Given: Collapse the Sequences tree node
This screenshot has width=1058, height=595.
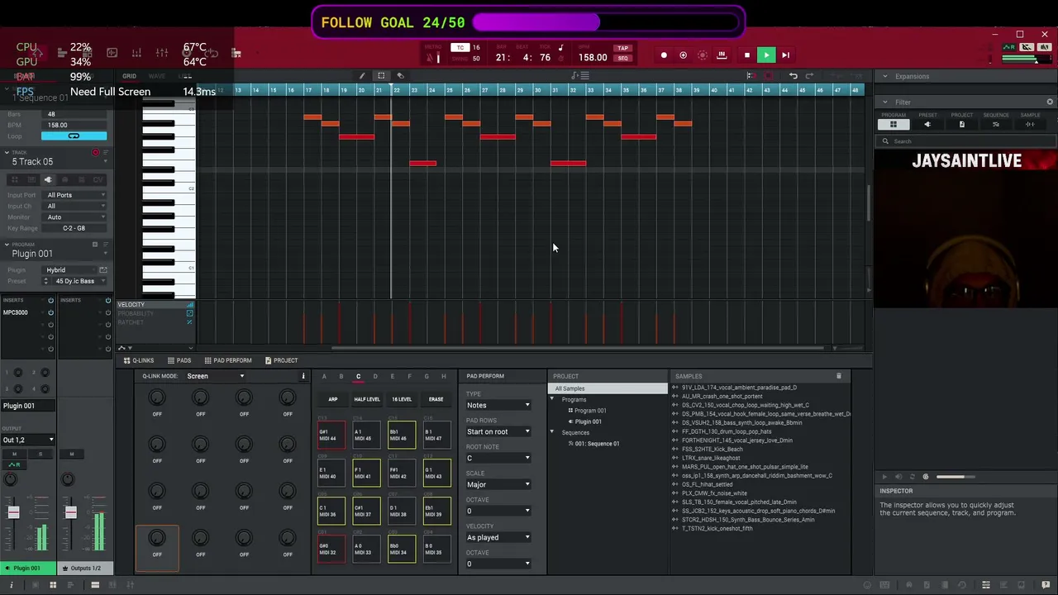Looking at the screenshot, I should [x=552, y=432].
